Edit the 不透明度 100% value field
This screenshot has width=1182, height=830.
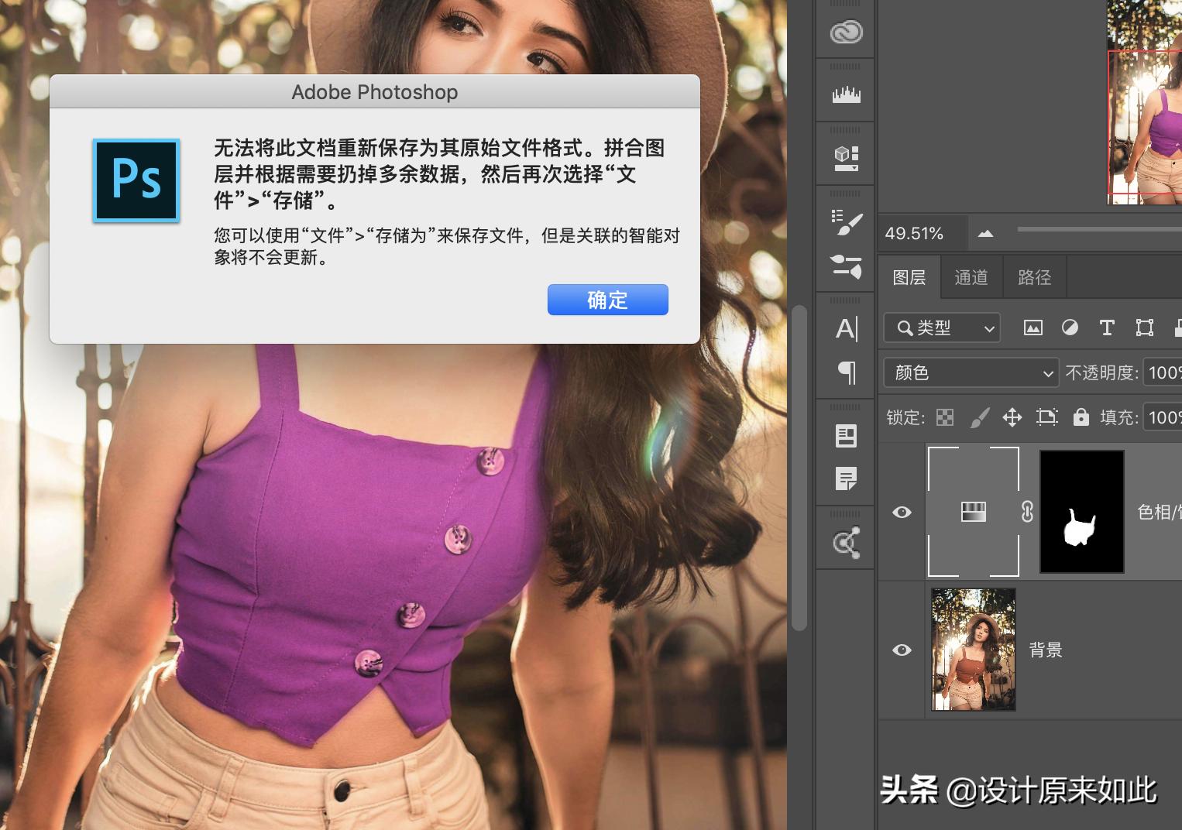coord(1165,372)
